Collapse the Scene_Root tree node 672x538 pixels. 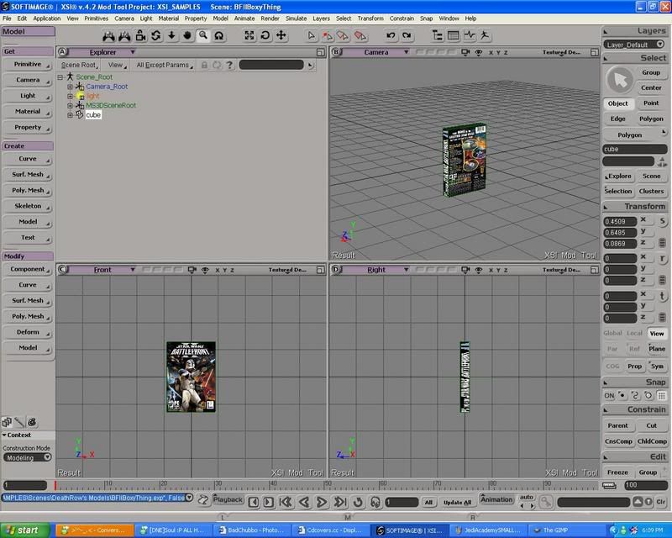coord(60,77)
